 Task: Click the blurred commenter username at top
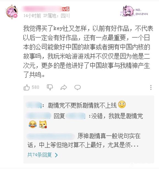[42, 9]
